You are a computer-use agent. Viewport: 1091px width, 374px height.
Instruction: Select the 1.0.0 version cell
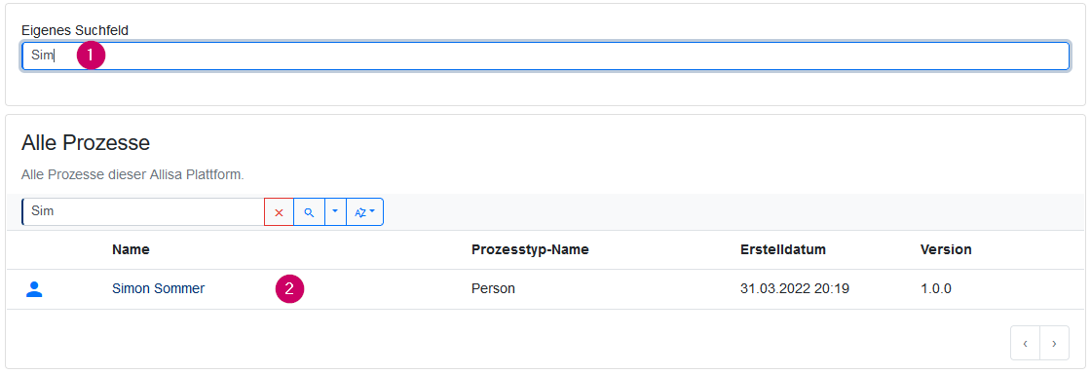point(935,288)
